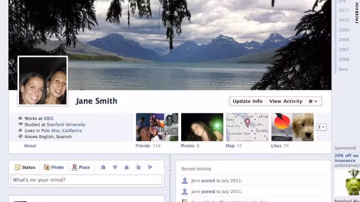Click the house living life event icon
360x202 pixels.
[x=127, y=167]
